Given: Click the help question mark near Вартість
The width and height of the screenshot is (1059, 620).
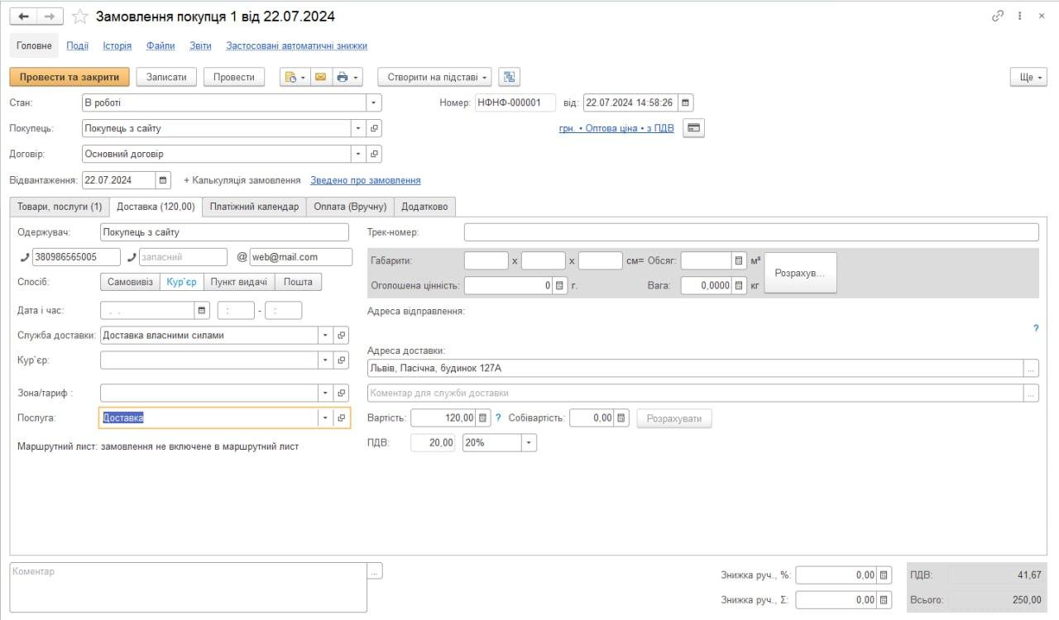Looking at the screenshot, I should (498, 418).
